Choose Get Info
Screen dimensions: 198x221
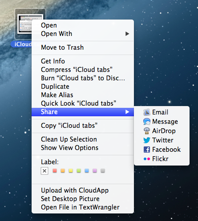[83, 61]
